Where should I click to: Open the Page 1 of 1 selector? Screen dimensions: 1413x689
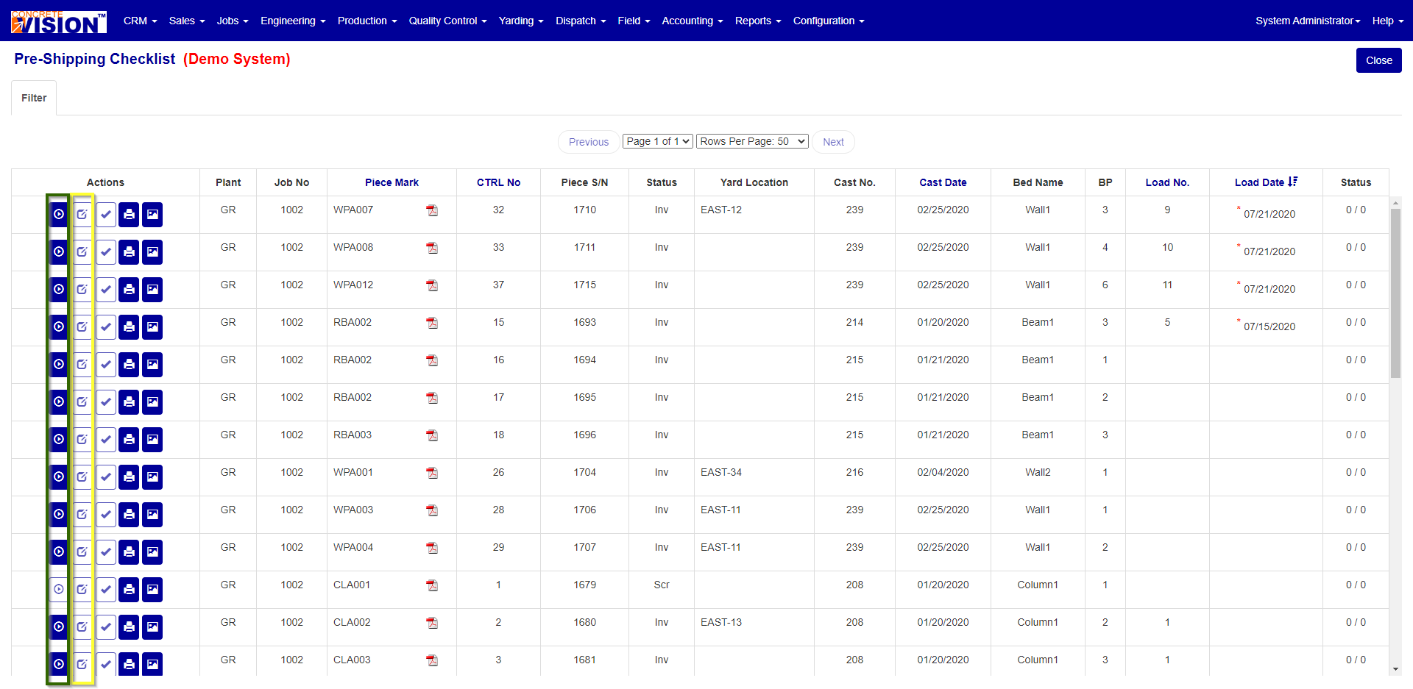coord(658,141)
